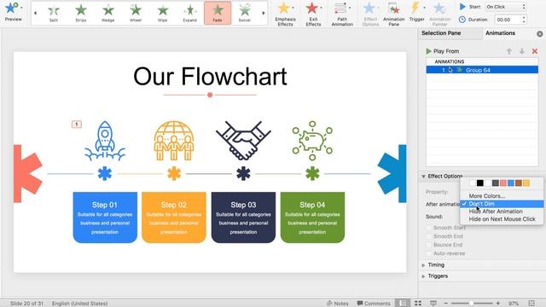
Task: Pick the dark gray dim color swatch
Action: tap(495, 182)
